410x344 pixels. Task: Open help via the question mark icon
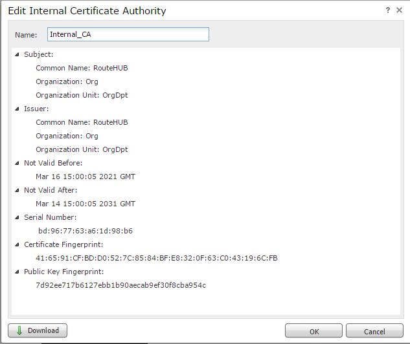click(x=388, y=10)
